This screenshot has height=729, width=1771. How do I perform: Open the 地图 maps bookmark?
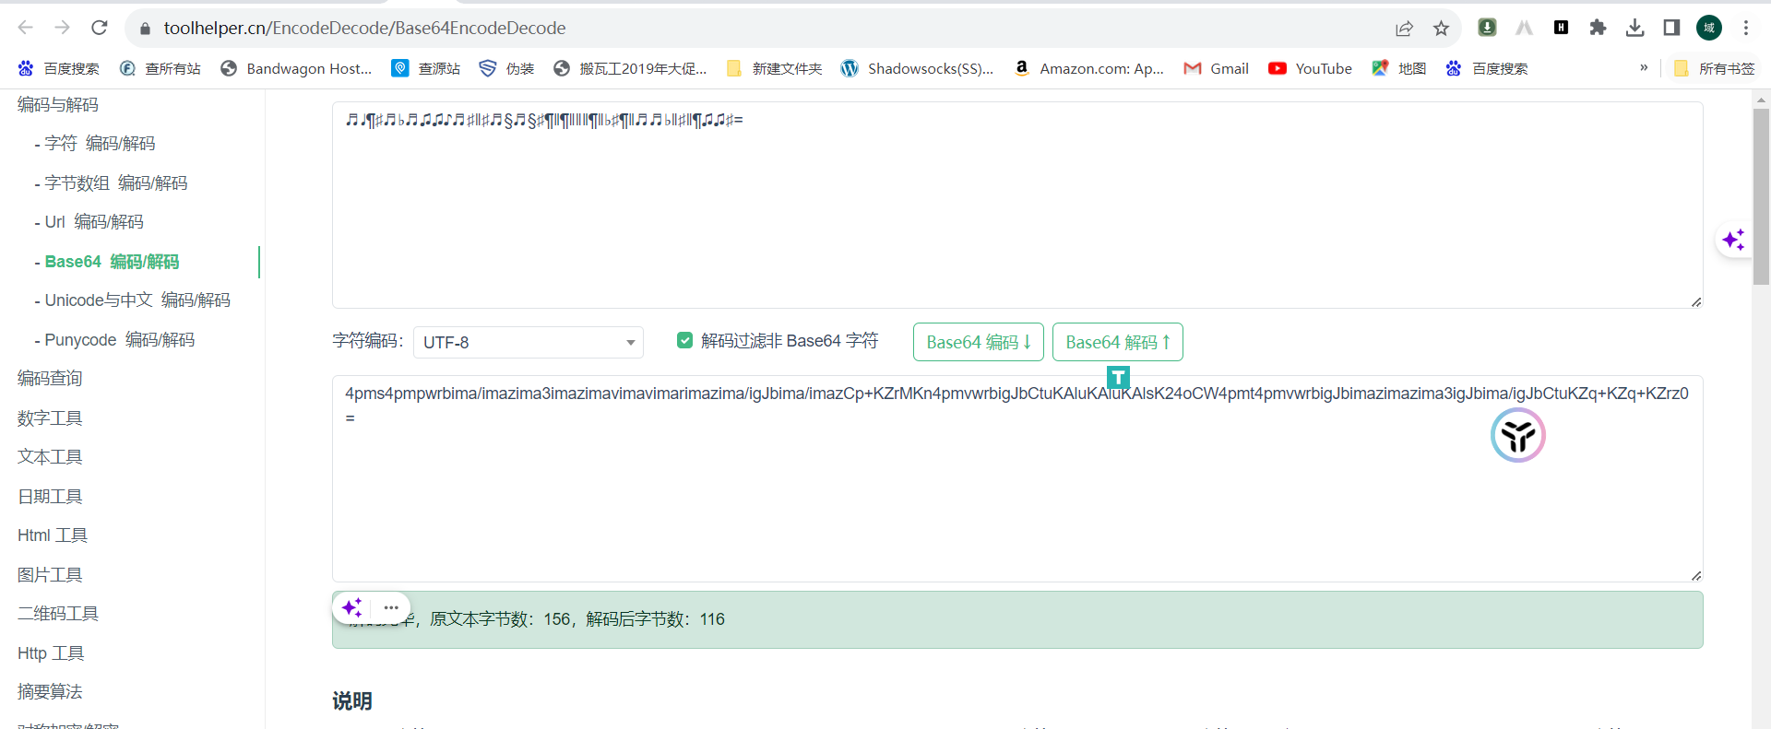1398,68
